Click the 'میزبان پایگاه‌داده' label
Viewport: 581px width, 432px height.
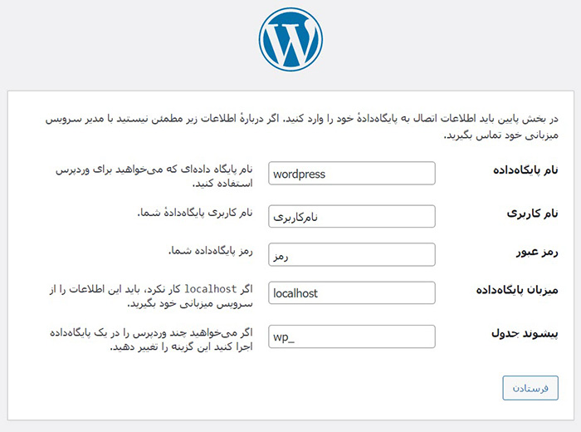[517, 290]
